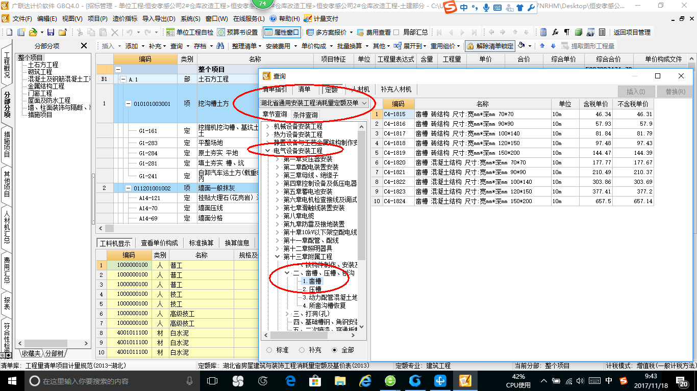Click the green 3D cube icon

[x=578, y=32]
